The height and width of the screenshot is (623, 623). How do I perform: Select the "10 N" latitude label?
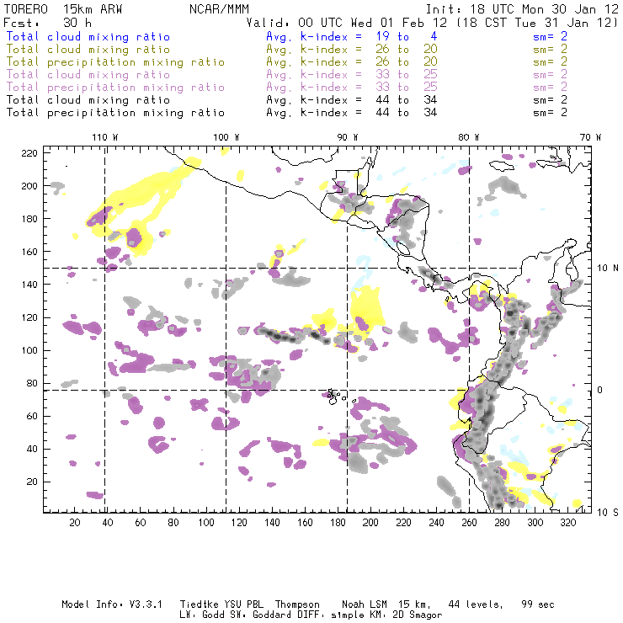point(608,269)
